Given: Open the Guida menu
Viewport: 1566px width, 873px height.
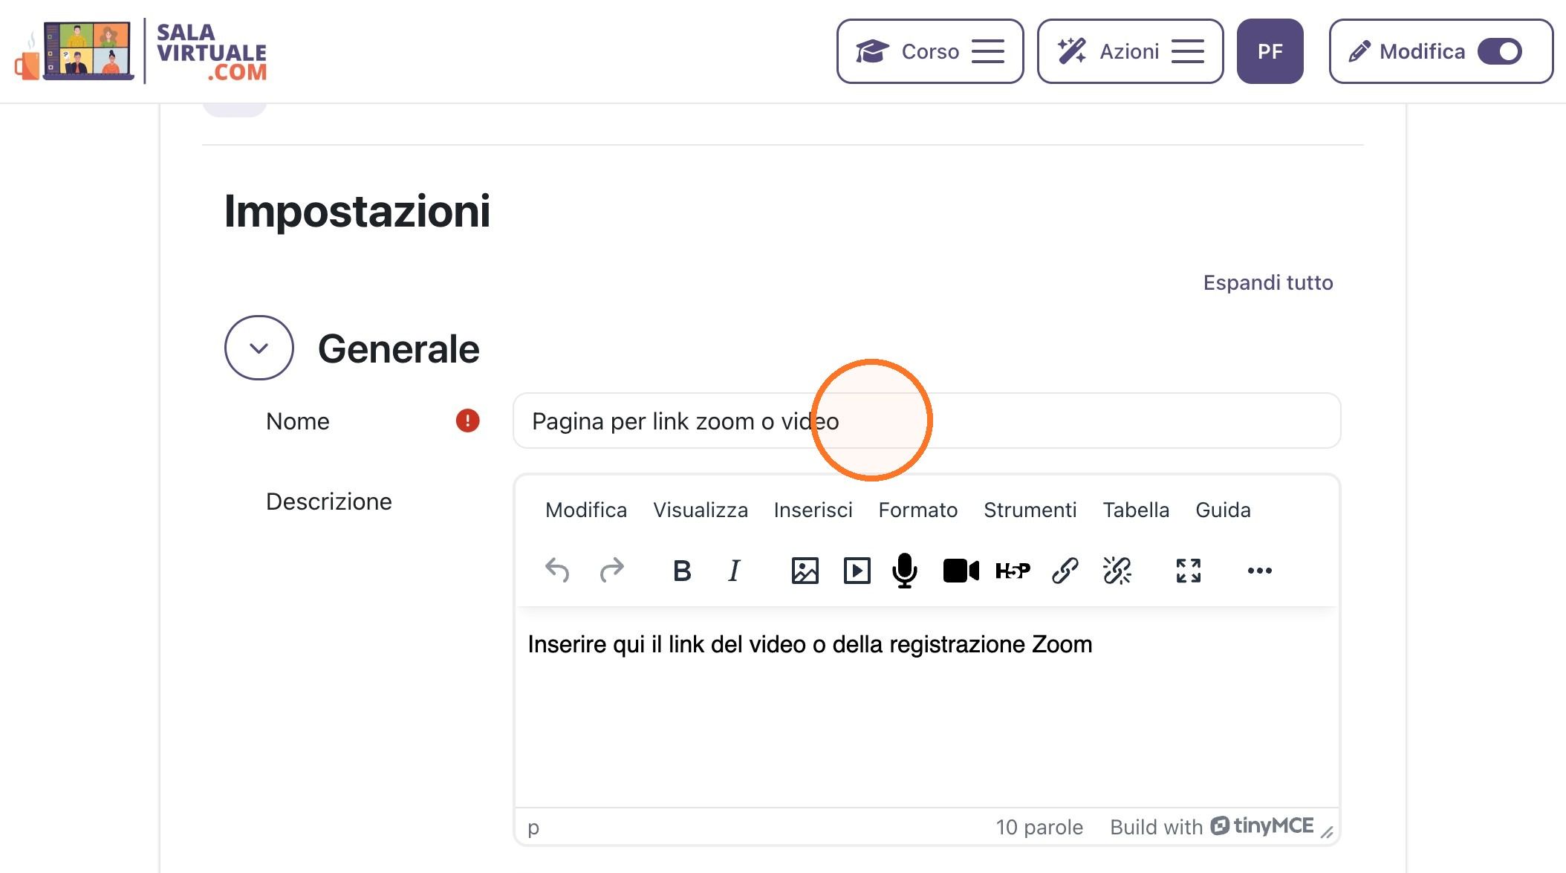Looking at the screenshot, I should 1223,510.
